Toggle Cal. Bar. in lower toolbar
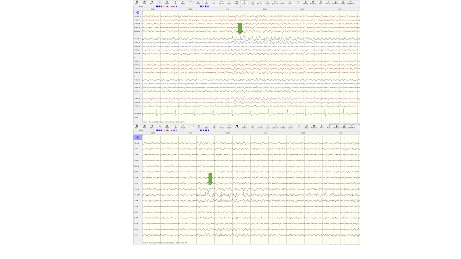461x259 pixels. coord(283,127)
